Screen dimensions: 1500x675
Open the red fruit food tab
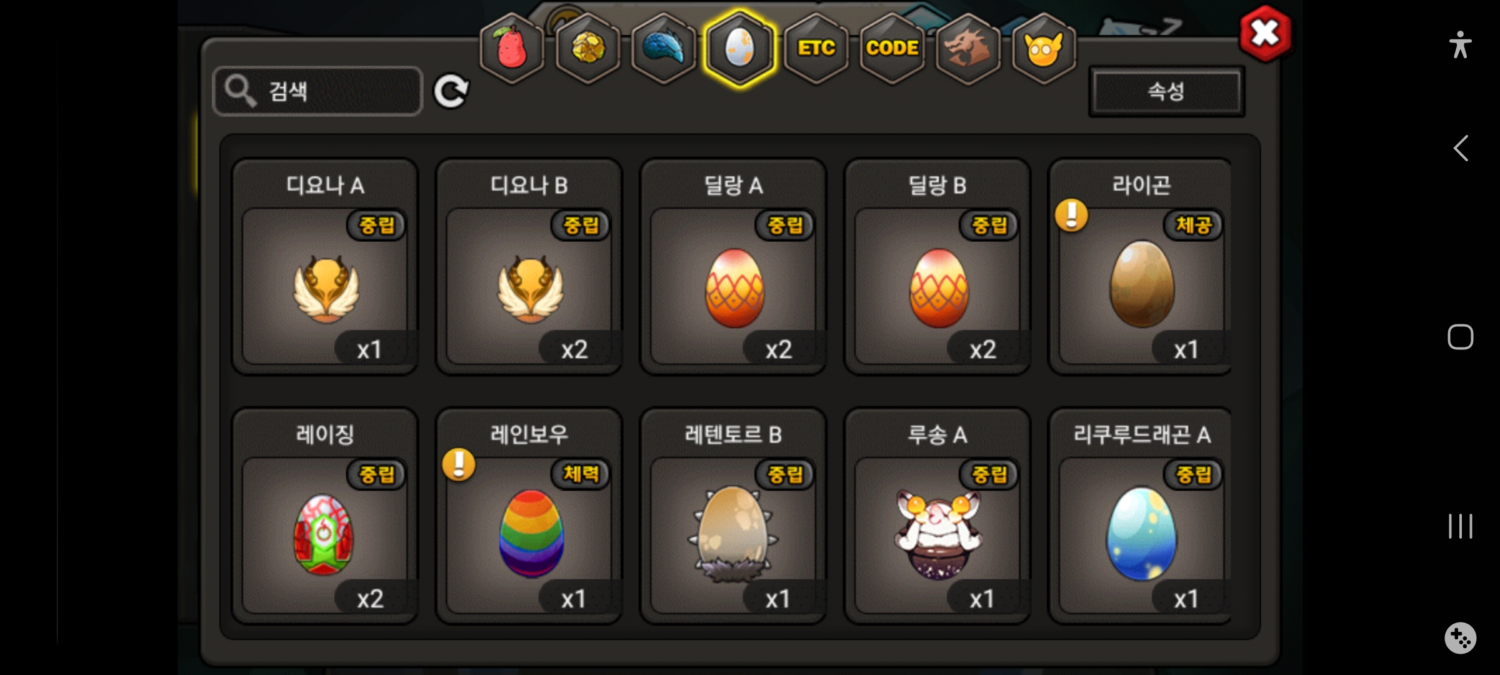(512, 48)
